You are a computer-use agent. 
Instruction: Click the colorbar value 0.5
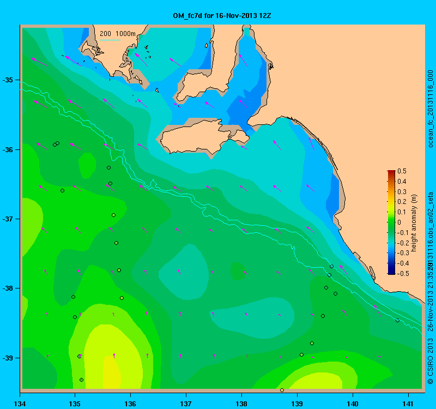point(402,171)
